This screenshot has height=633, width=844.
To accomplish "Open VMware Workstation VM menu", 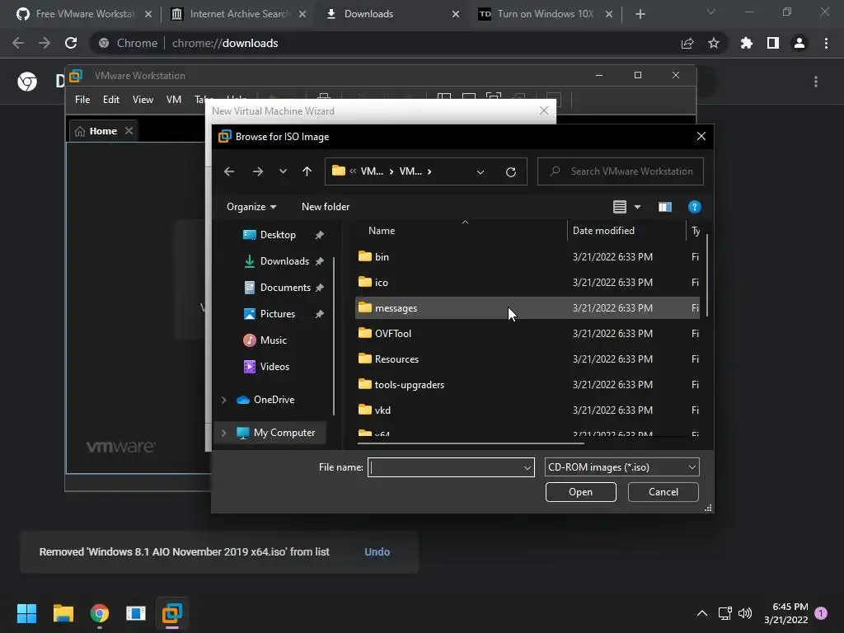I will click(174, 100).
